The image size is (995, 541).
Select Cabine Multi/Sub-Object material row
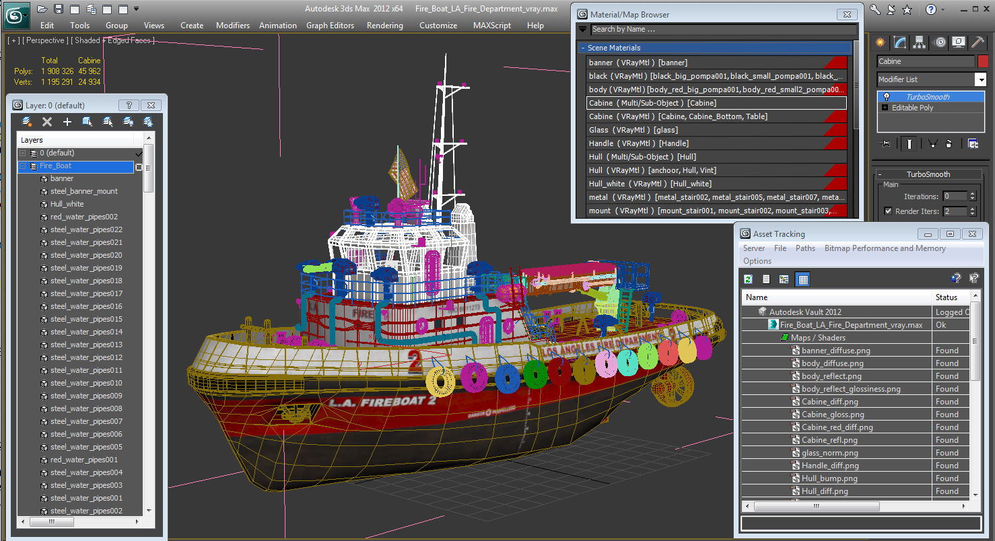coord(716,103)
